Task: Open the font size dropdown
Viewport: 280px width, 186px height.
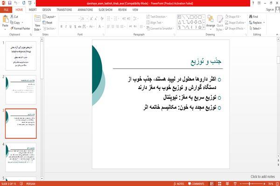Action: pyautogui.click(x=87, y=19)
